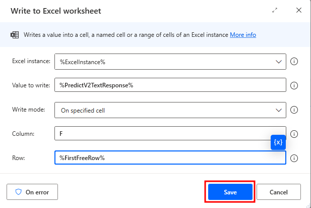Click the Row input field

tap(170, 158)
